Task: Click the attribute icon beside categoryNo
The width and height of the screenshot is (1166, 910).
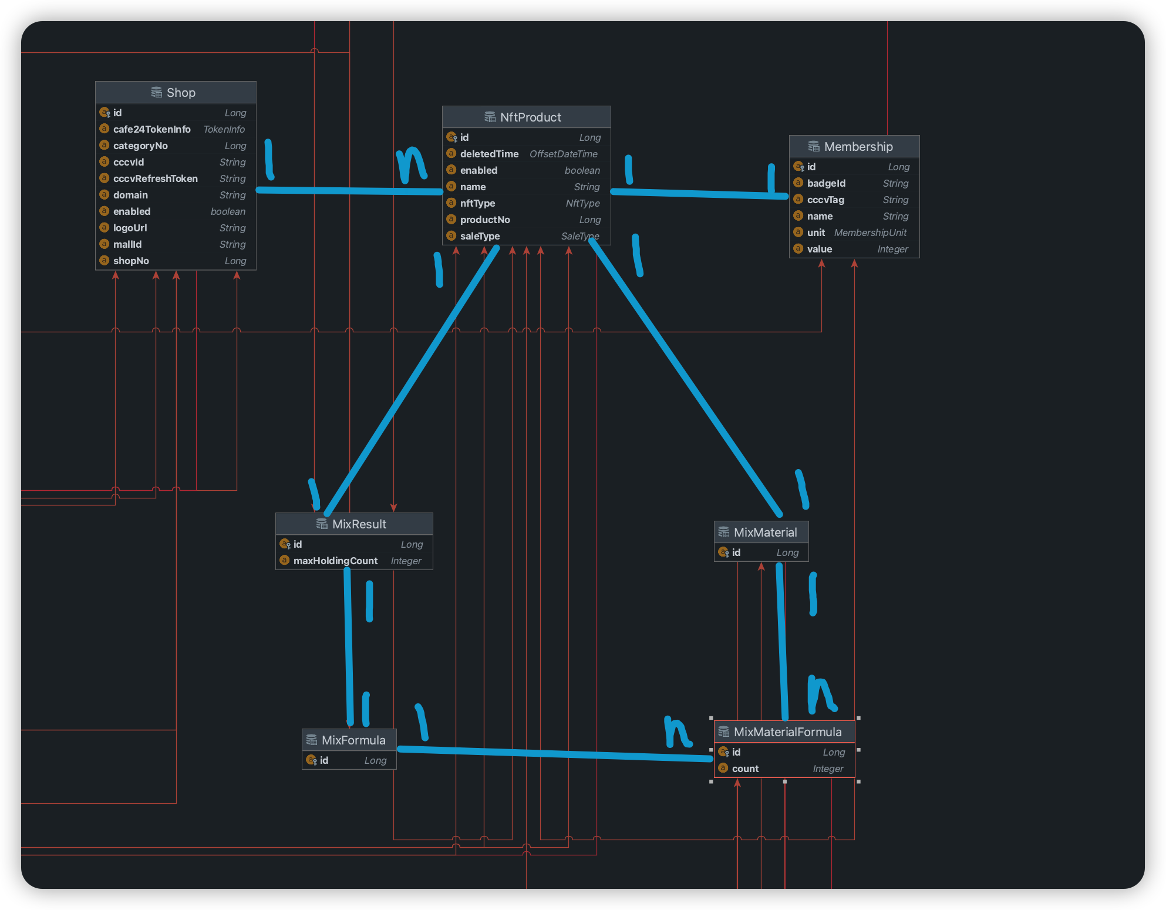Action: coord(105,145)
